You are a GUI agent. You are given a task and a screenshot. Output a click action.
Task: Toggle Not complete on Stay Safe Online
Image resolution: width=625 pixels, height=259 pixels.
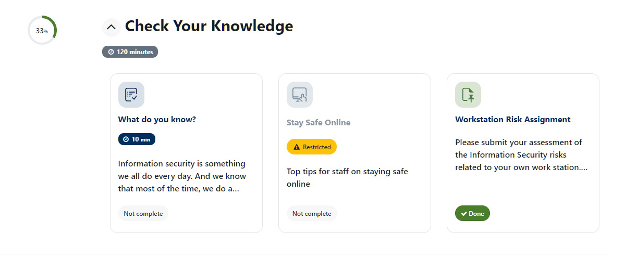[x=312, y=214]
